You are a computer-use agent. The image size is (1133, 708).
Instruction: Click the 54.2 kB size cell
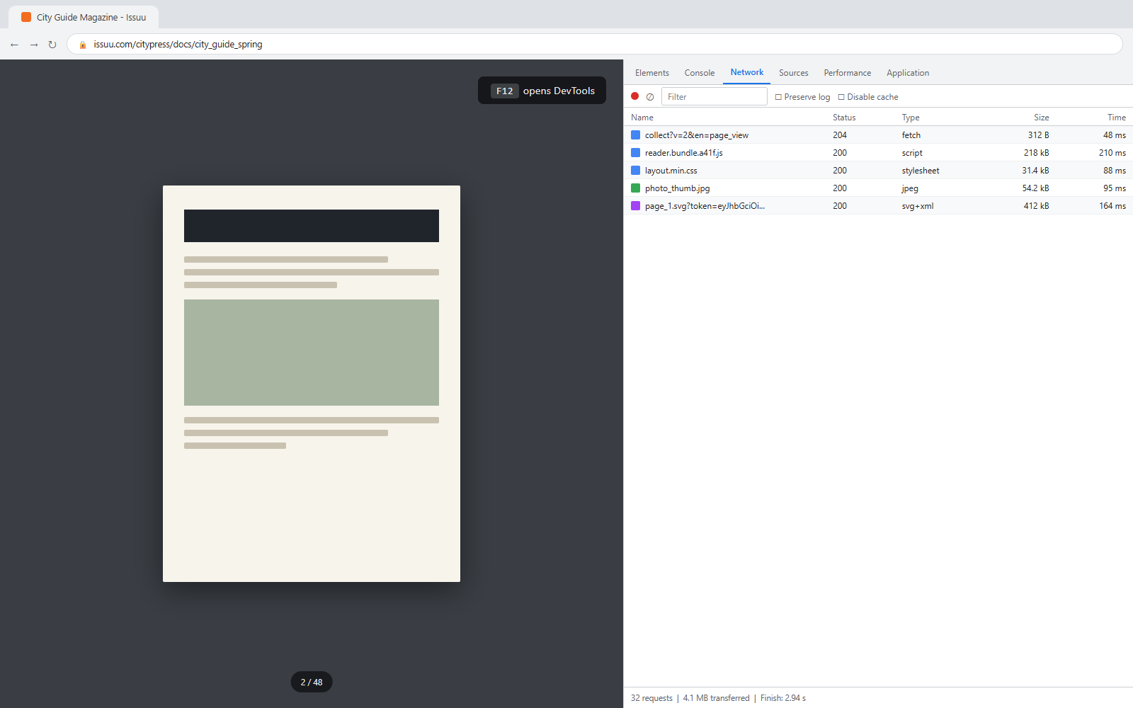point(1035,188)
